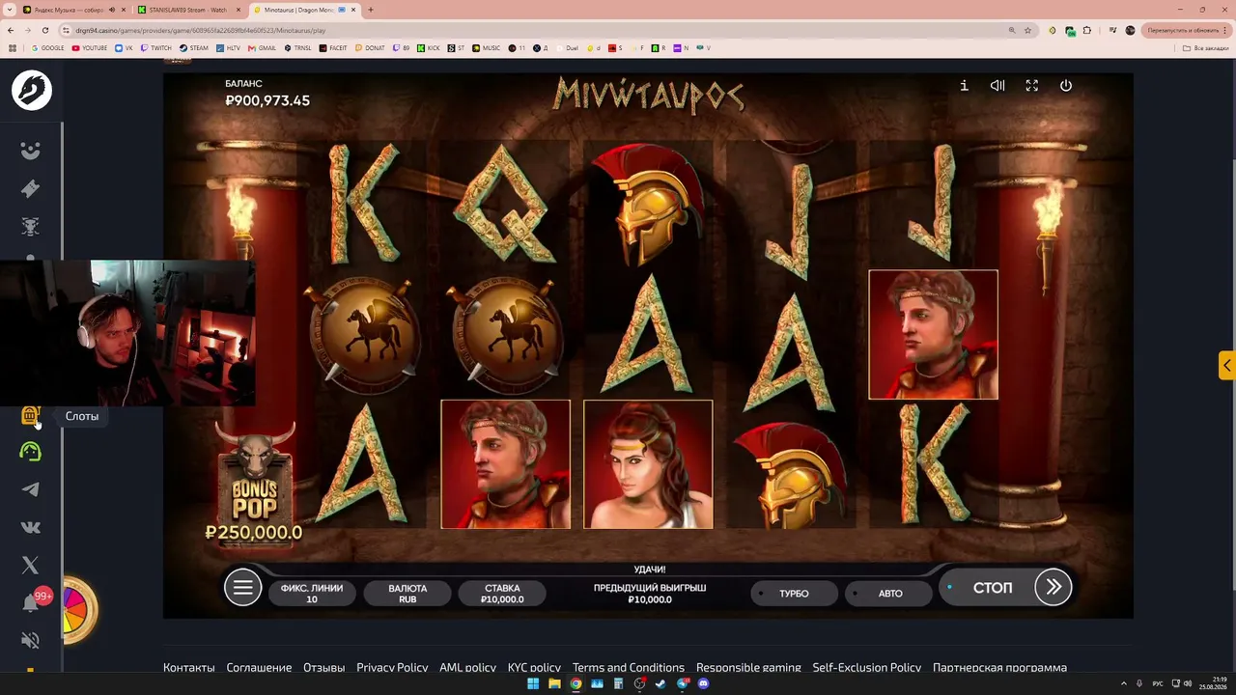
Task: Switch to the STANISLAW89 Stream tab
Action: [x=188, y=10]
